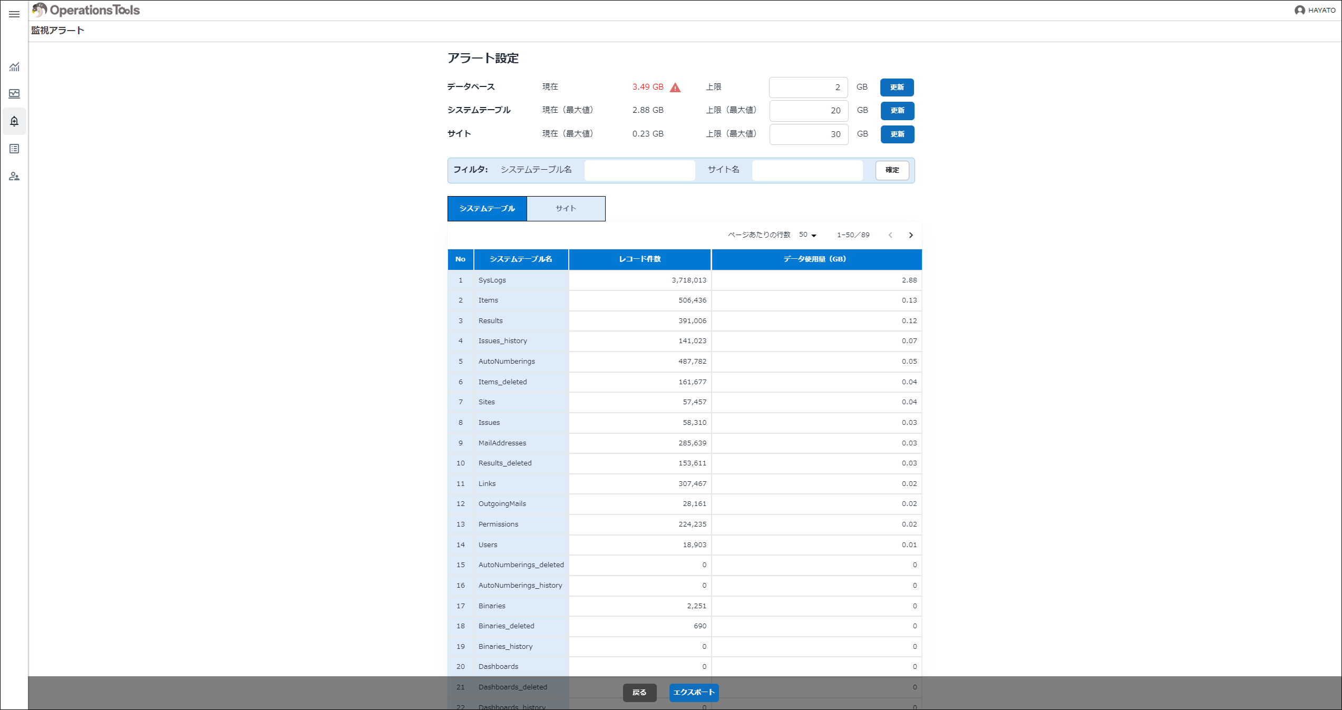The width and height of the screenshot is (1342, 710).
Task: Open rows-per-page dropdown showing 50
Action: (808, 235)
